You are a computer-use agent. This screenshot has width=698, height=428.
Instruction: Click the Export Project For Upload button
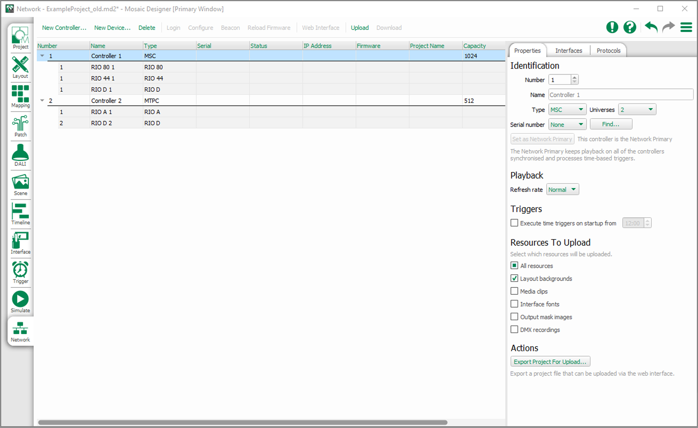[x=550, y=362]
